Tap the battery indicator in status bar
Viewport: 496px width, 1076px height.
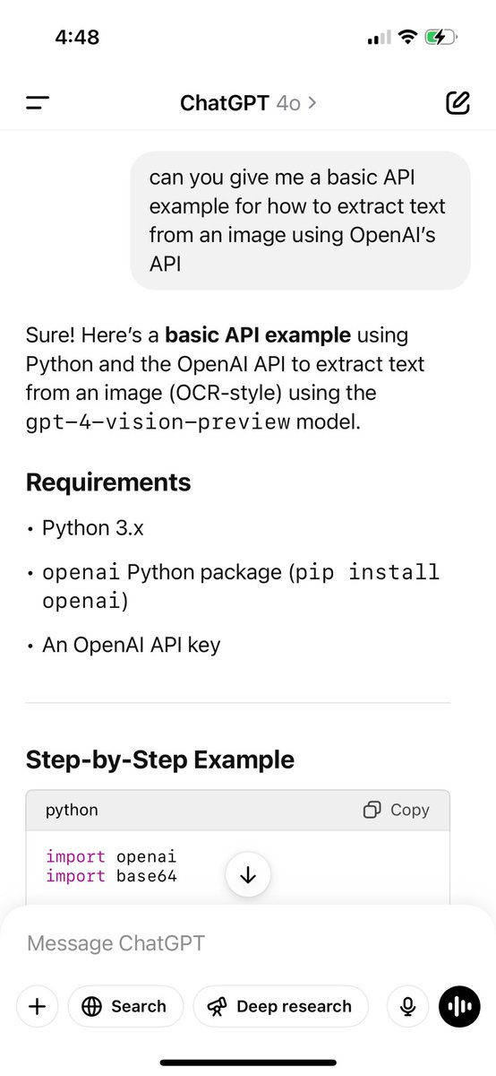point(442,38)
